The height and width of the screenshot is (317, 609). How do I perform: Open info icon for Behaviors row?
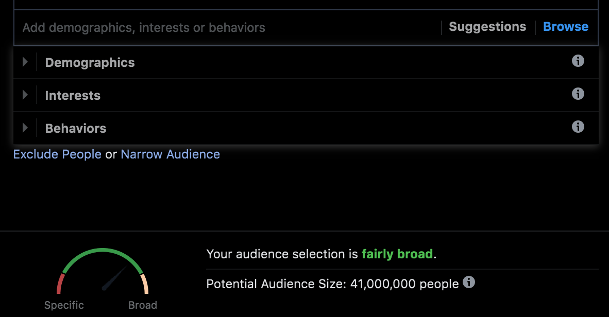578,127
